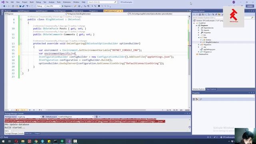Click Package Manager Settings gear icon
Screen dimensions: 256x144
click(x=43, y=117)
